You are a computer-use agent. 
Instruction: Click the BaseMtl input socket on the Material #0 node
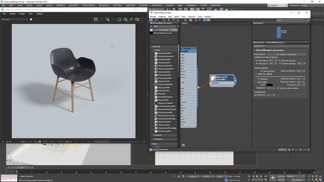[x=210, y=83]
